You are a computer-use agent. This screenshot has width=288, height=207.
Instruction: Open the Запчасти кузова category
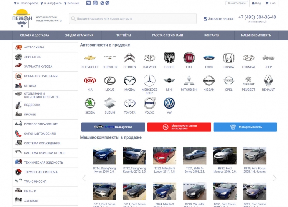(x=45, y=67)
